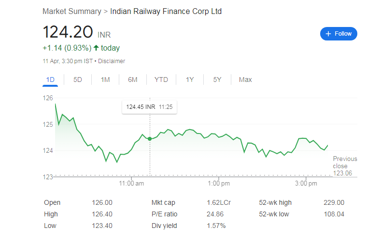Click the 124.20 stock price text
381x240 pixels.
point(68,32)
